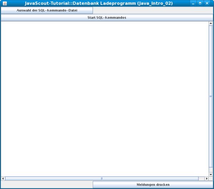The width and height of the screenshot is (214, 189).
Task: Maximize the Datenbank Ladeprogramm window
Action: (x=200, y=3)
